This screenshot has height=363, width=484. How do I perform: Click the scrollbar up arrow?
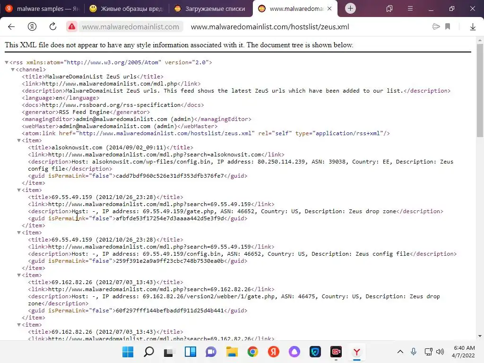(480, 40)
